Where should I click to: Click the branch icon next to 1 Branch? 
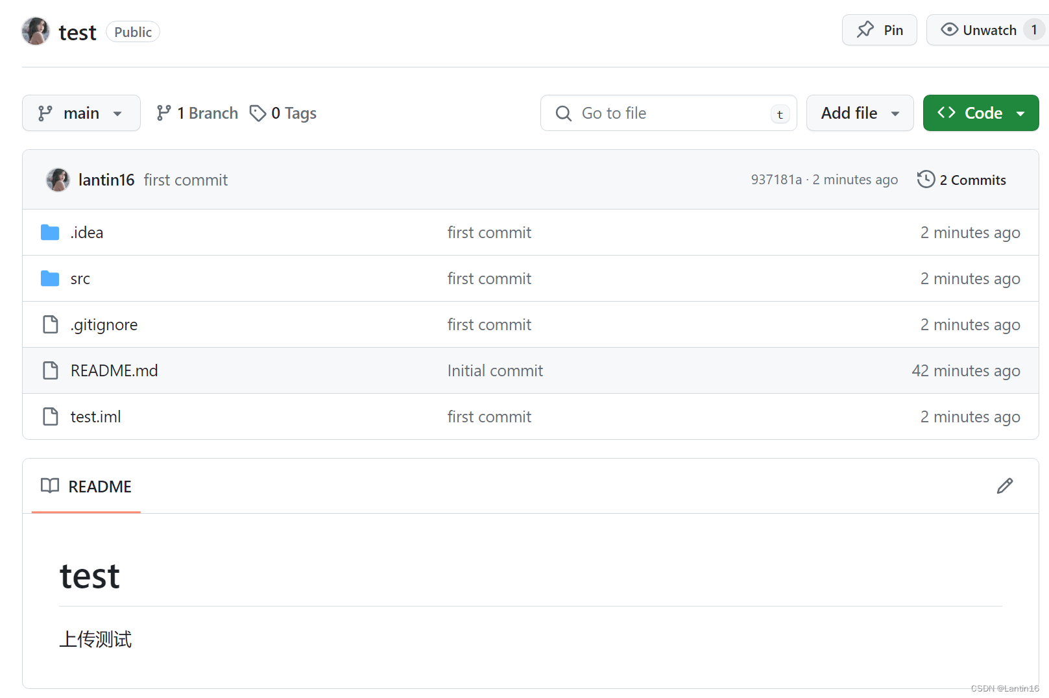tap(163, 113)
